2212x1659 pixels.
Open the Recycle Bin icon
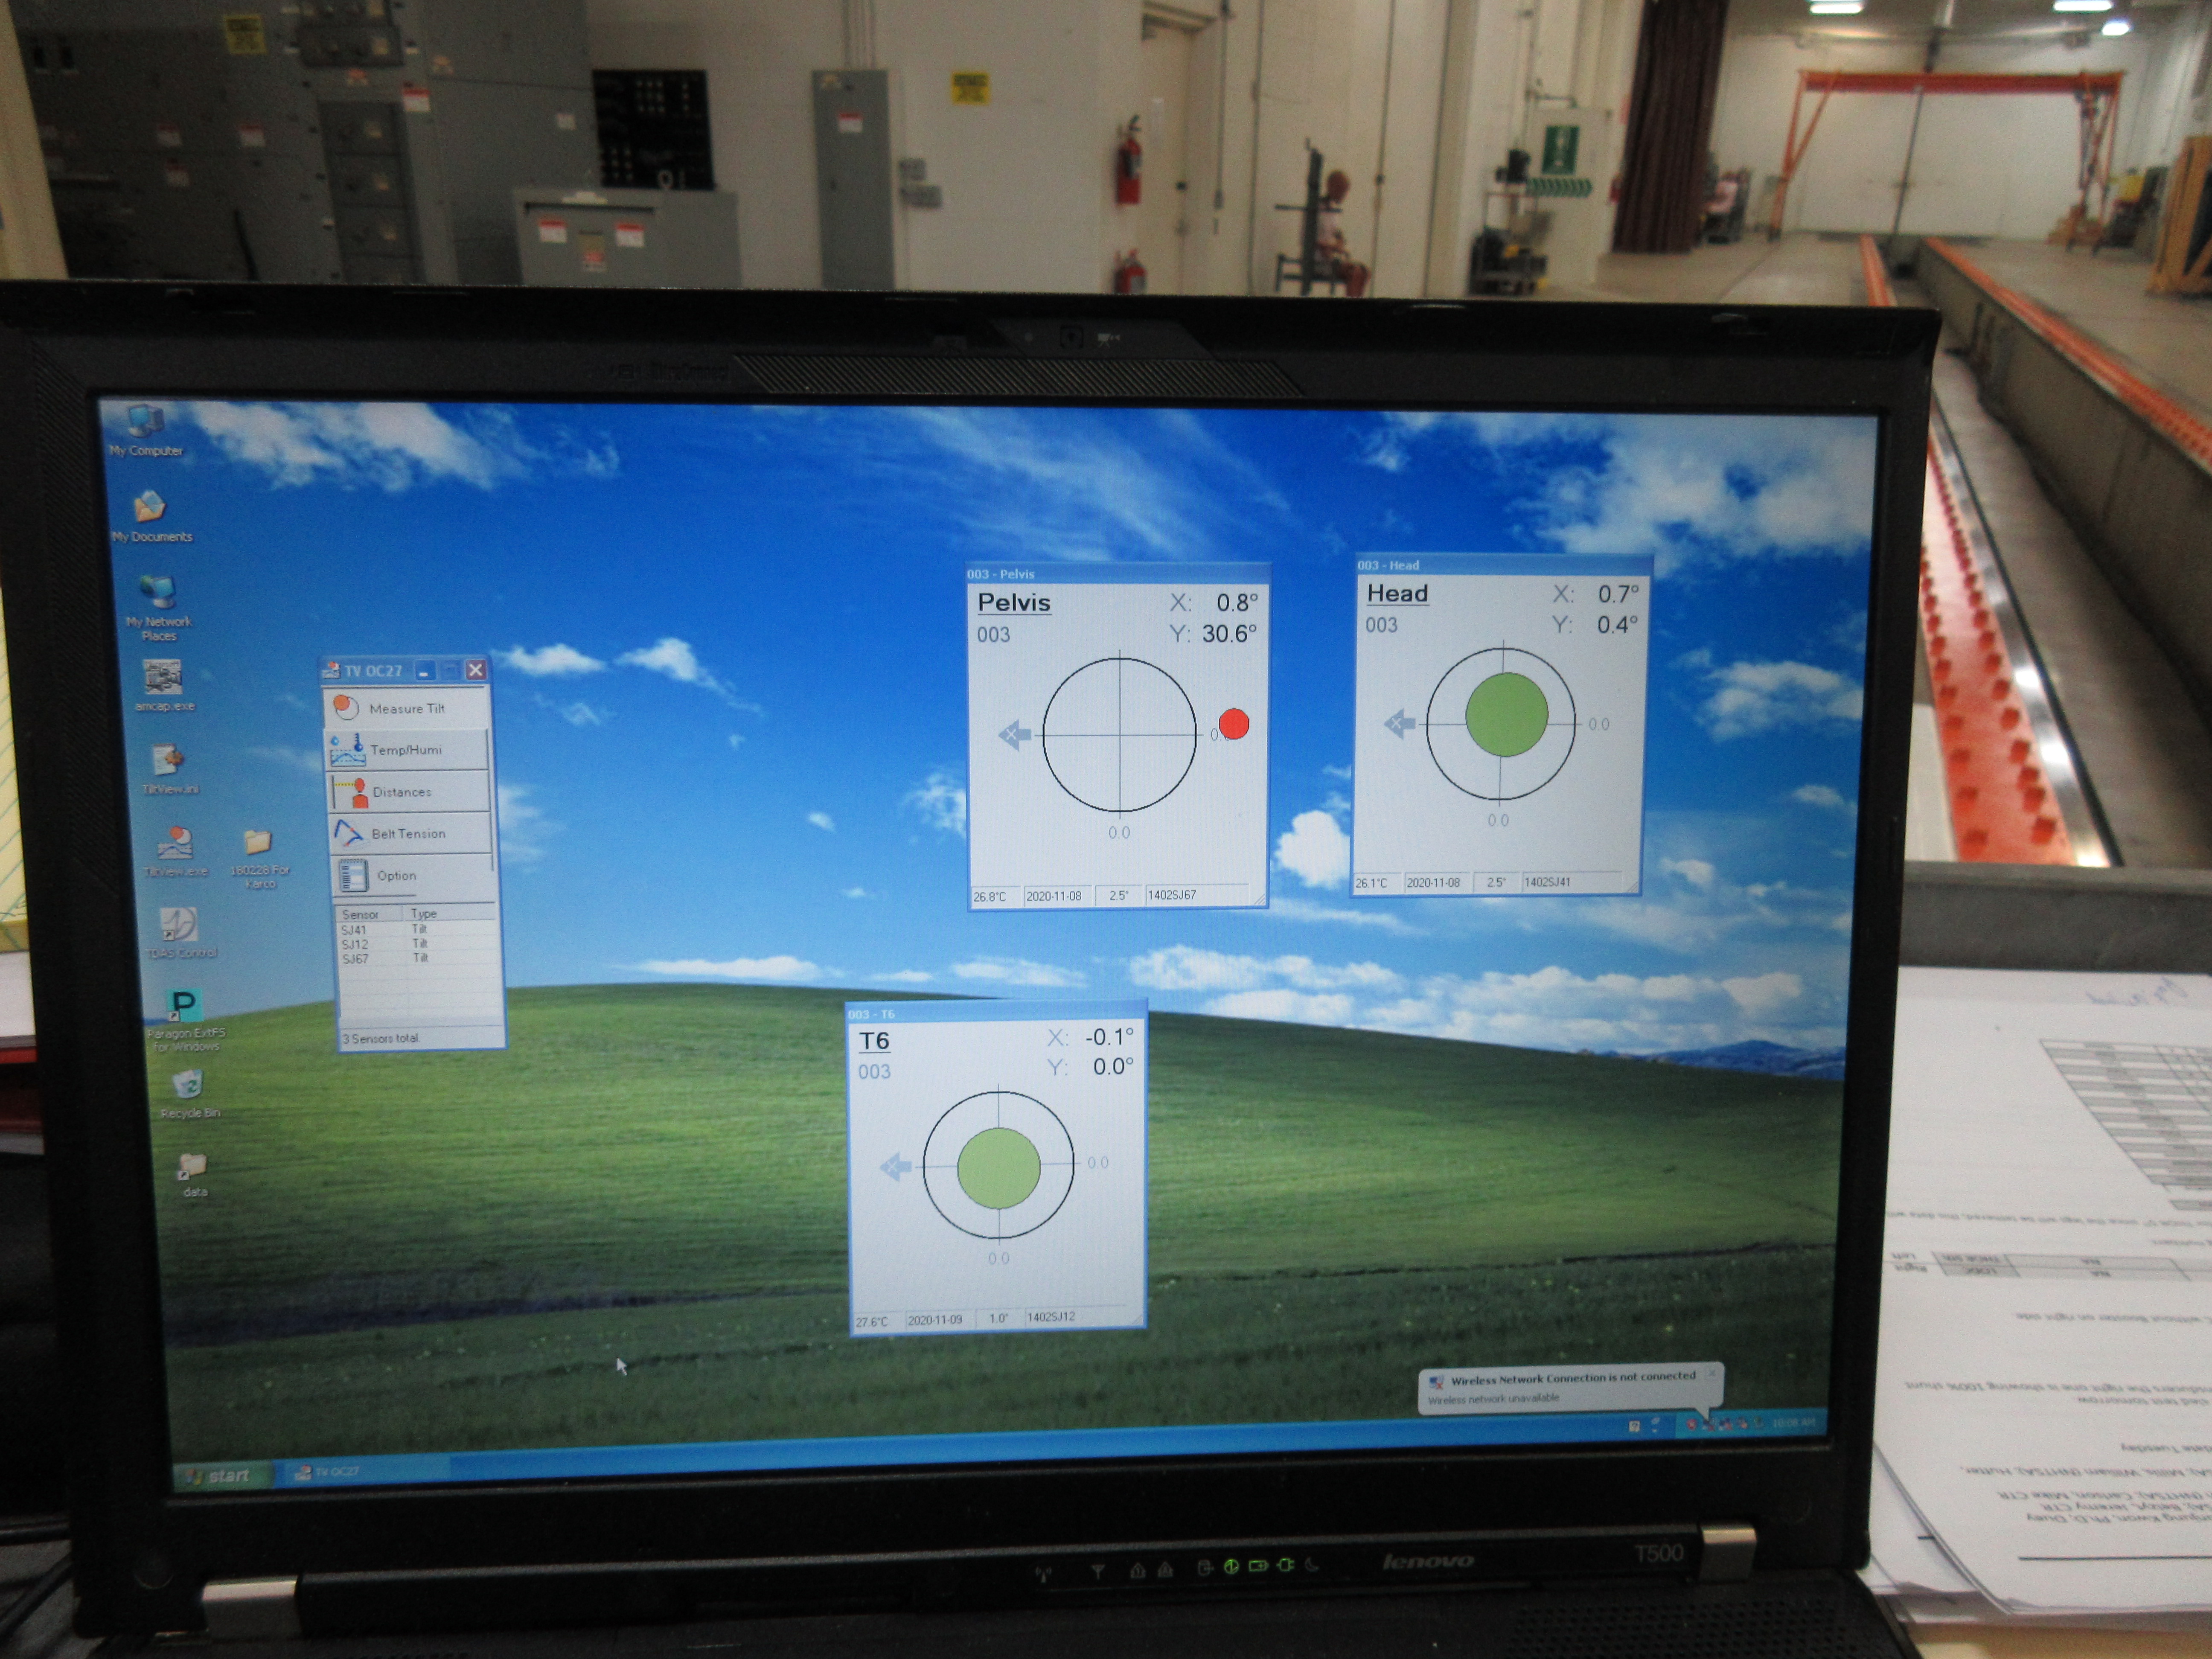(x=189, y=1093)
